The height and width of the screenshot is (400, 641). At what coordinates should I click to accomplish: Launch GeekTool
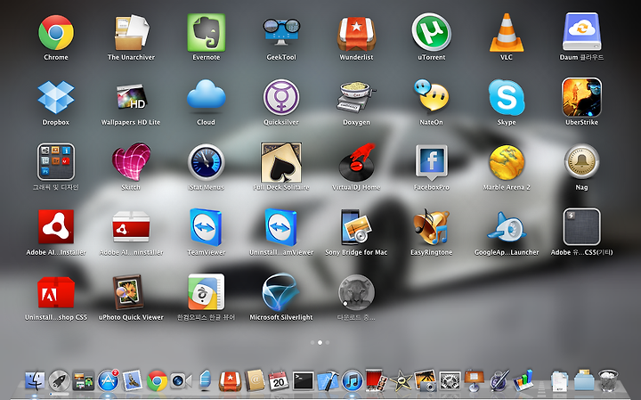[x=281, y=32]
